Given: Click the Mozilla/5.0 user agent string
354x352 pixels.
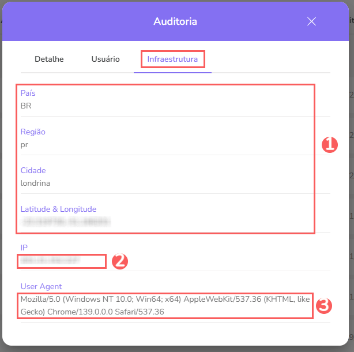Looking at the screenshot, I should coord(165,305).
